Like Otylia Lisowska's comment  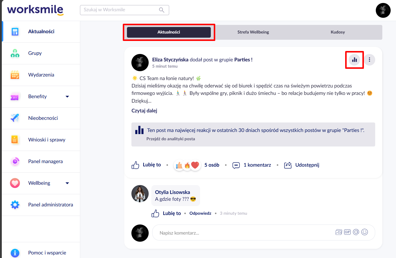[x=166, y=213]
